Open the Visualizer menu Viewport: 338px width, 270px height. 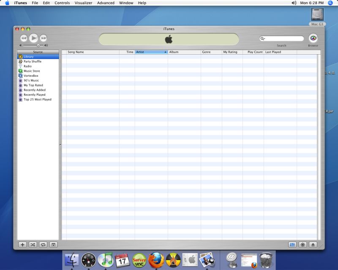[x=83, y=3]
